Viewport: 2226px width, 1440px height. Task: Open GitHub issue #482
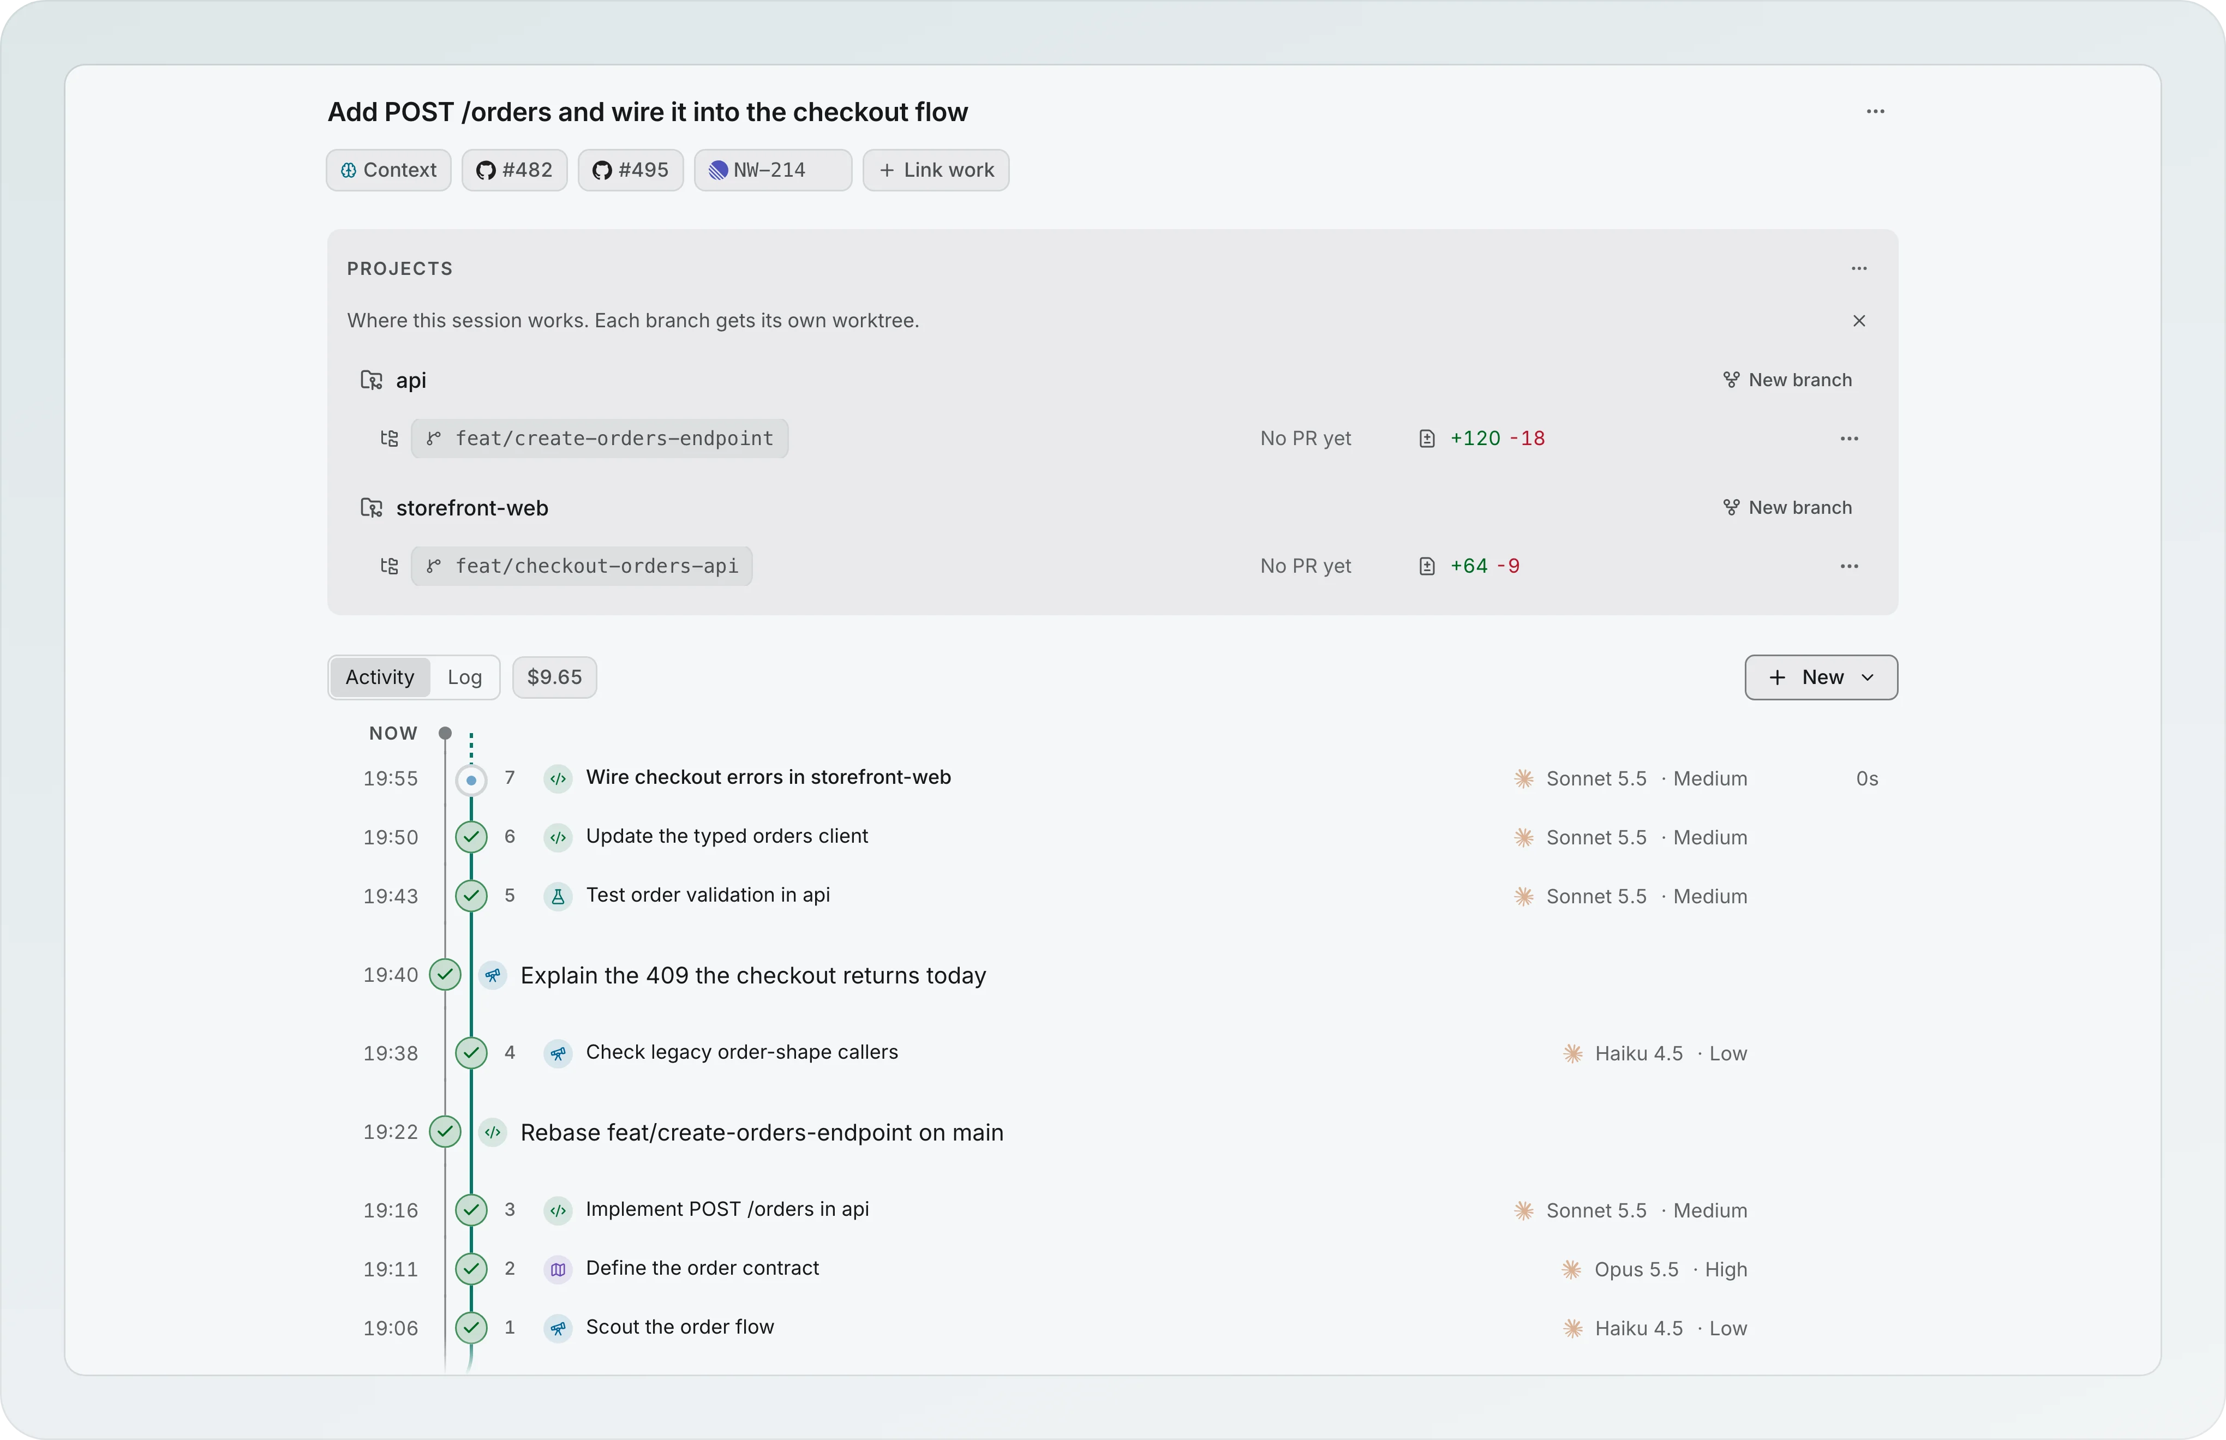click(514, 170)
